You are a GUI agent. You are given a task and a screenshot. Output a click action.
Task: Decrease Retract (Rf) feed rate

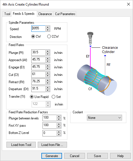47,83
